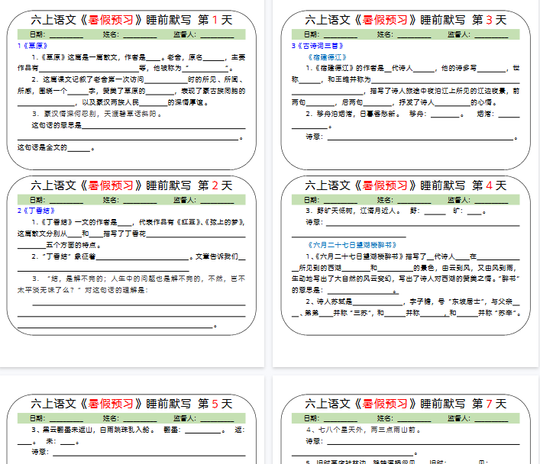Click the 诗意 label in Day 3 card
Viewport: 540px width, 464px height.
click(x=314, y=137)
